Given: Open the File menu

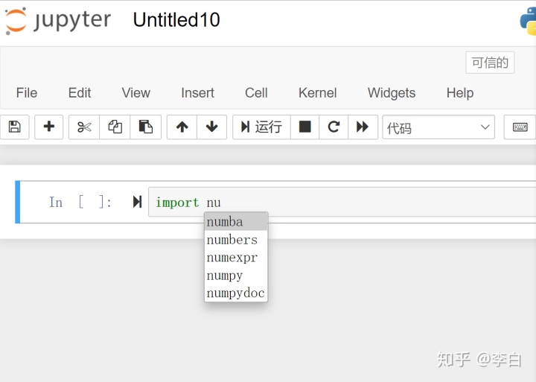Looking at the screenshot, I should click(x=27, y=92).
